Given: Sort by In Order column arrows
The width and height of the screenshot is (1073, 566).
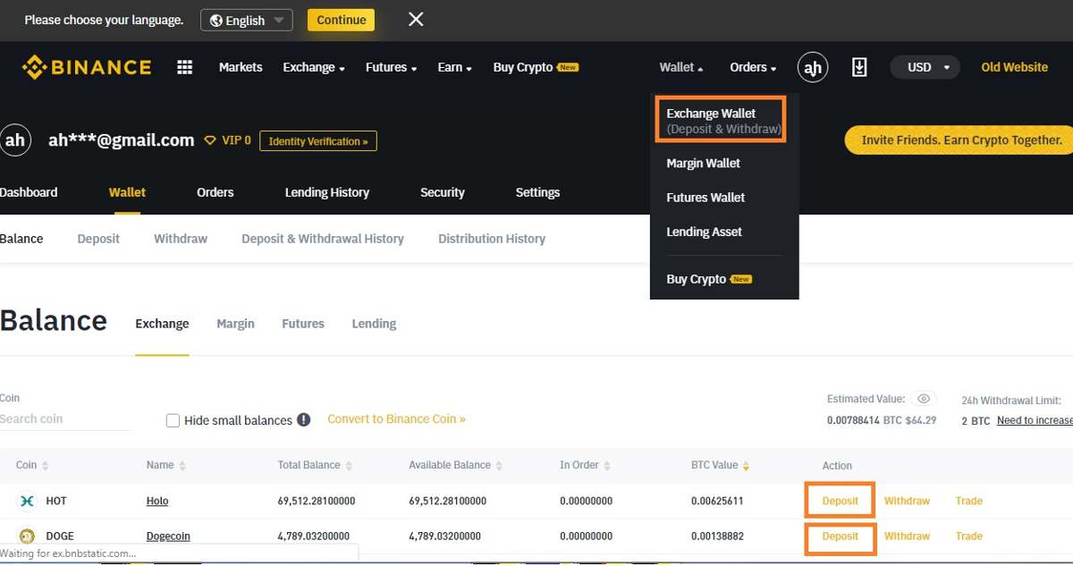Looking at the screenshot, I should 607,466.
